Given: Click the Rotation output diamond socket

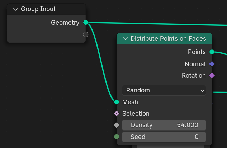Looking at the screenshot, I should point(212,76).
